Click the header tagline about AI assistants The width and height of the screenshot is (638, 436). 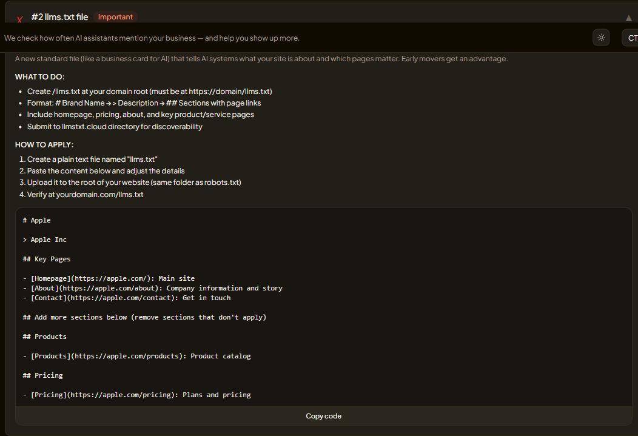152,38
